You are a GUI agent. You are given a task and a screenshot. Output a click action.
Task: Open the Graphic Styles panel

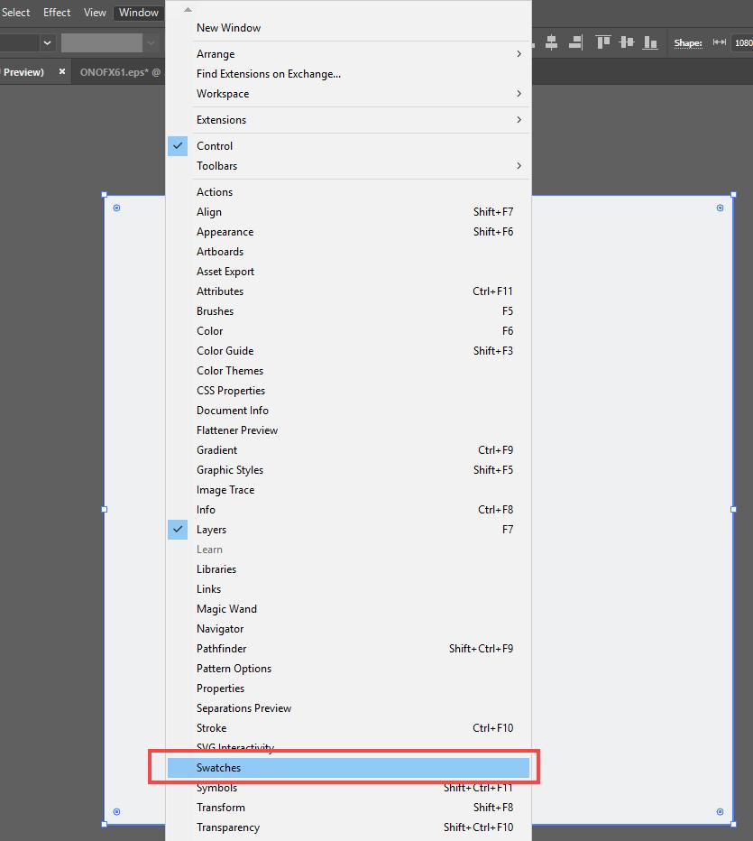[348, 470]
